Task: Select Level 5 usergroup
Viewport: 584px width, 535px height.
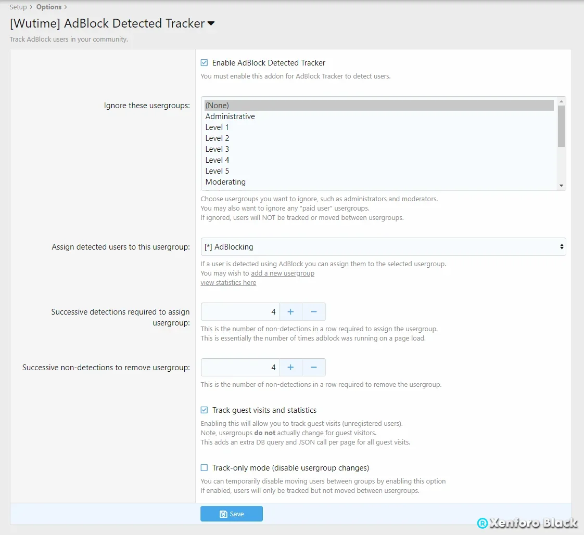Action: coord(379,171)
